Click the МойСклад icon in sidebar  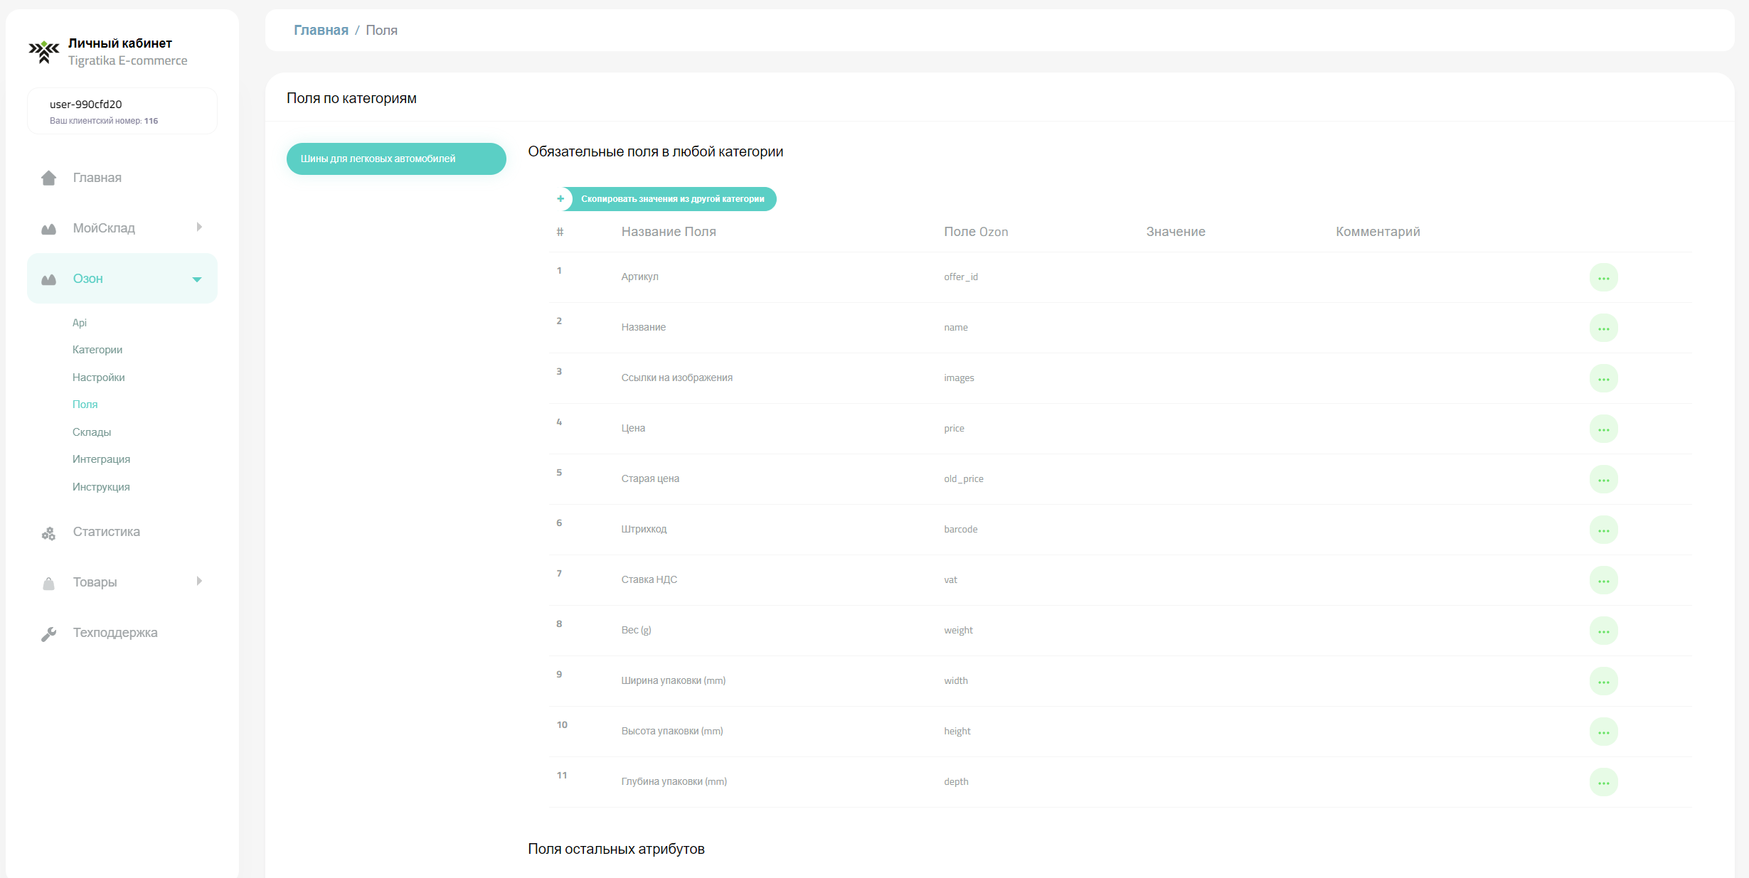click(48, 229)
